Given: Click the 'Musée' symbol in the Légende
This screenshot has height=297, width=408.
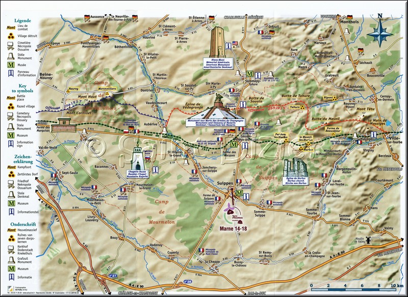Looking at the screenshot, I should [x=10, y=64].
